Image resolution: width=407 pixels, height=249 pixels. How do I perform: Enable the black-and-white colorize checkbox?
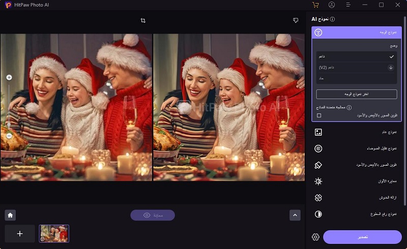click(x=319, y=115)
